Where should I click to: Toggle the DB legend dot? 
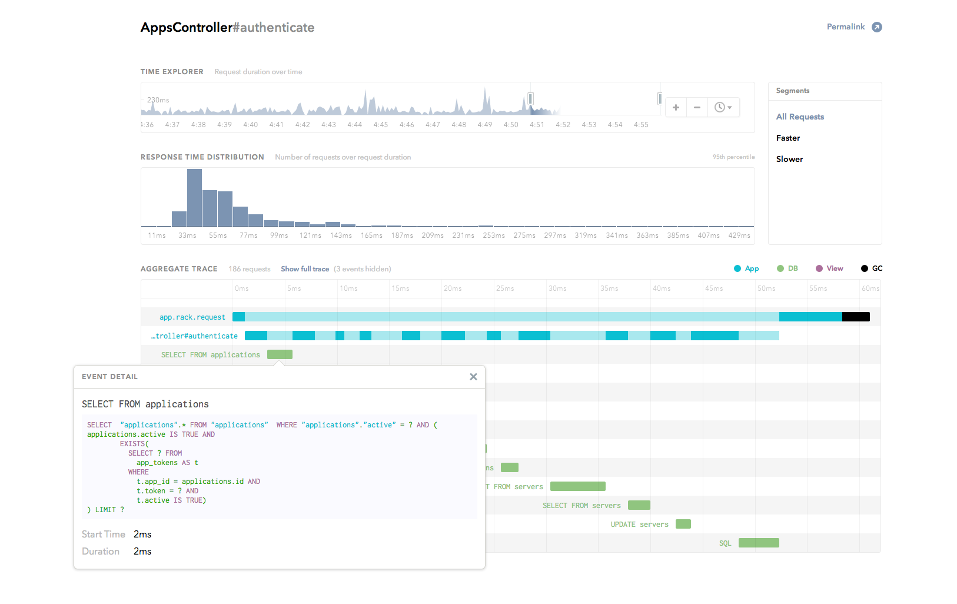pyautogui.click(x=780, y=268)
